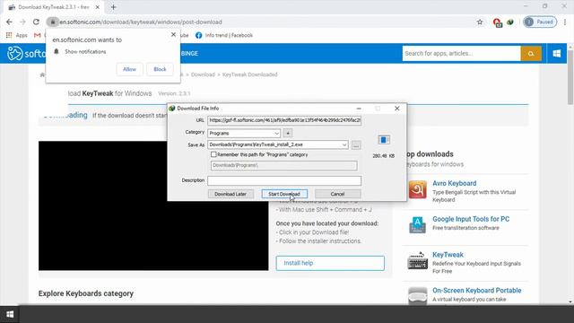Click the Description text field

(284, 180)
